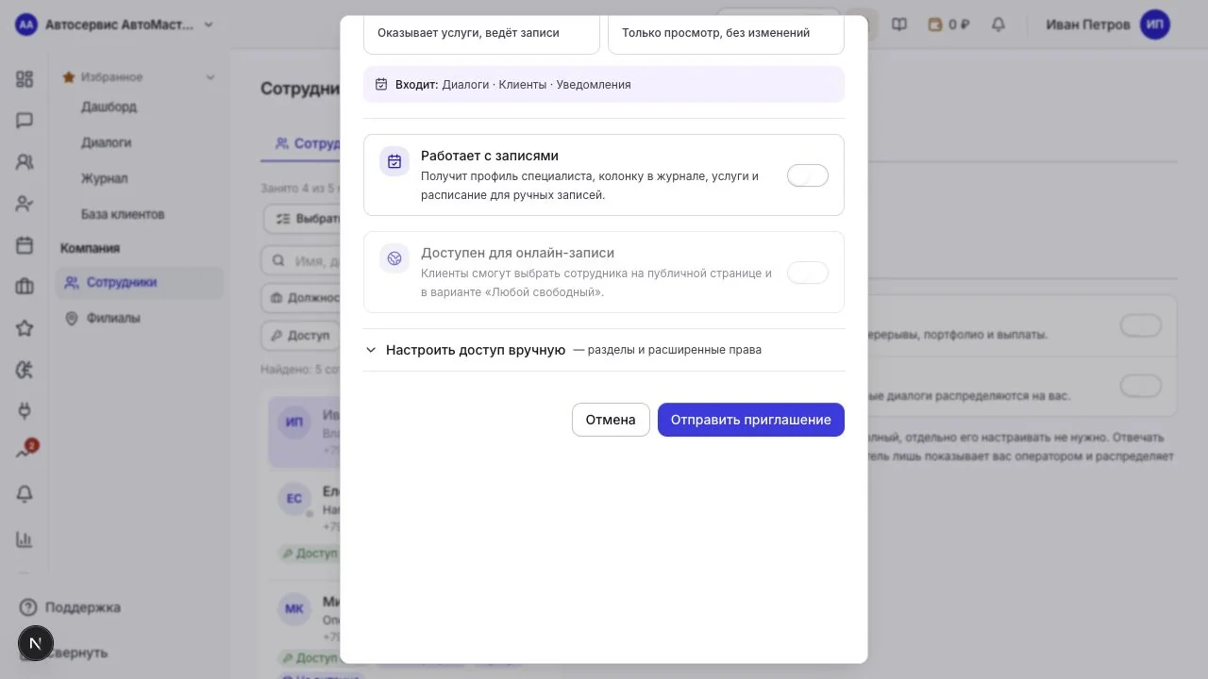The image size is (1208, 679).
Task: Enable the Работает с записями switch
Action: click(x=808, y=175)
